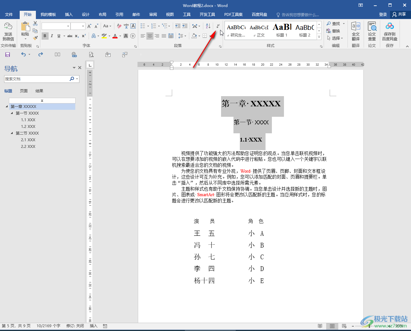Toggle Bold formatting

(x=45, y=36)
